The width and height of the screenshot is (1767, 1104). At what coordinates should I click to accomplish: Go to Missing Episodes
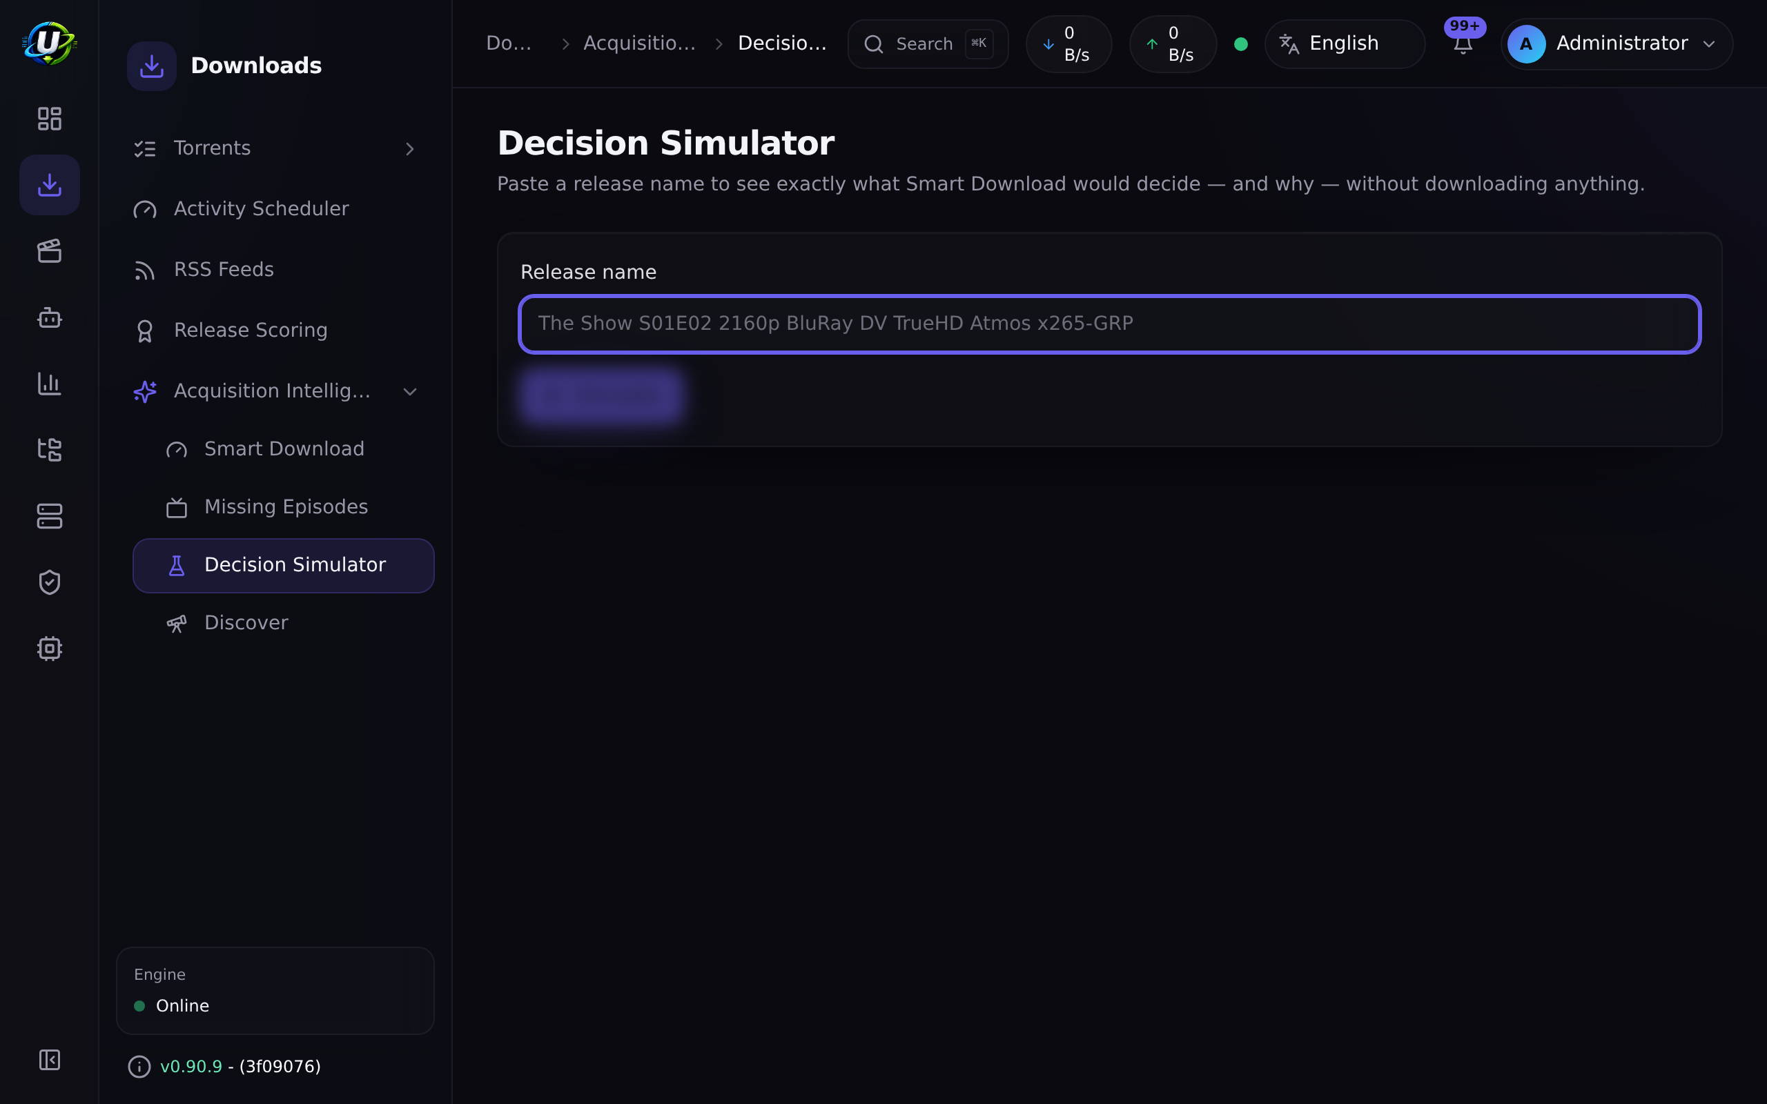point(283,507)
